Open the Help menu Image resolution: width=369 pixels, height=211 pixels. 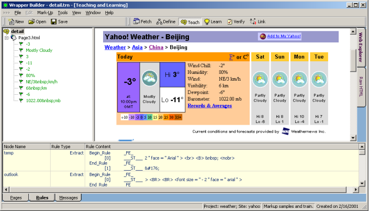[x=109, y=13]
